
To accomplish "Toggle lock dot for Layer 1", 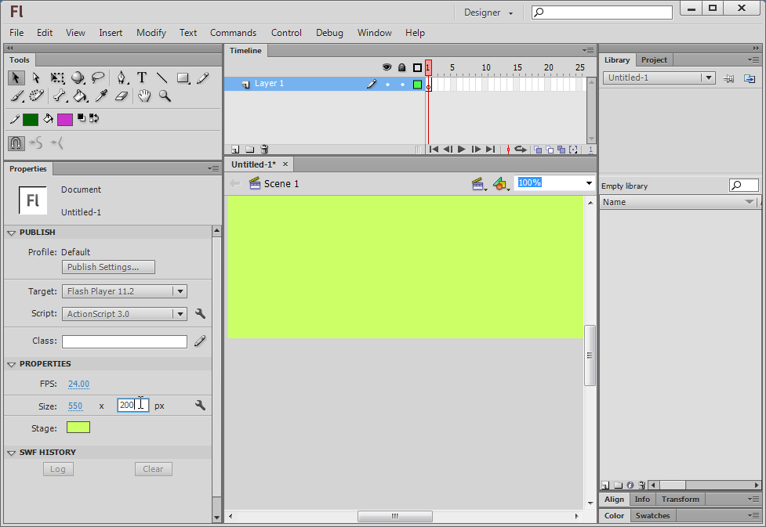I will tap(402, 84).
